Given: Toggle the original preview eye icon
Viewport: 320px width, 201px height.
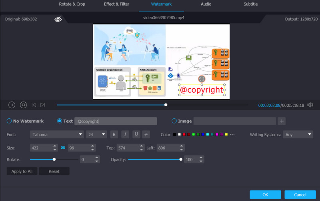Looking at the screenshot, I should click(x=58, y=19).
